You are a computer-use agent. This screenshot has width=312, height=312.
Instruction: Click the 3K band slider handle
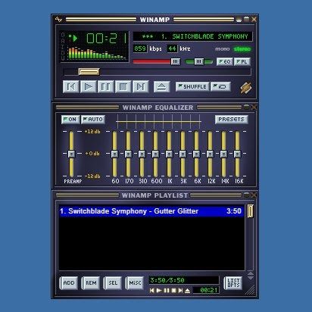point(183,154)
